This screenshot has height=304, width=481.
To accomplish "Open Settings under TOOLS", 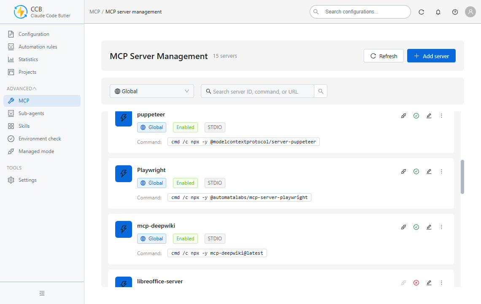I will point(42,180).
